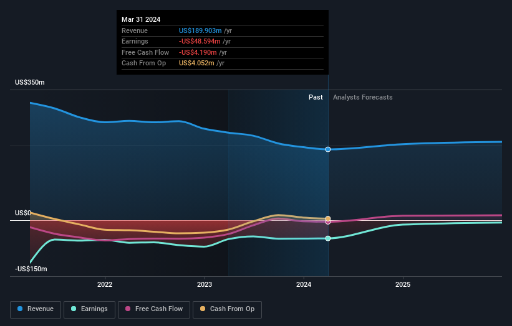Screen dimensions: 512x326
Task: Click the Past section label
Action: point(316,97)
